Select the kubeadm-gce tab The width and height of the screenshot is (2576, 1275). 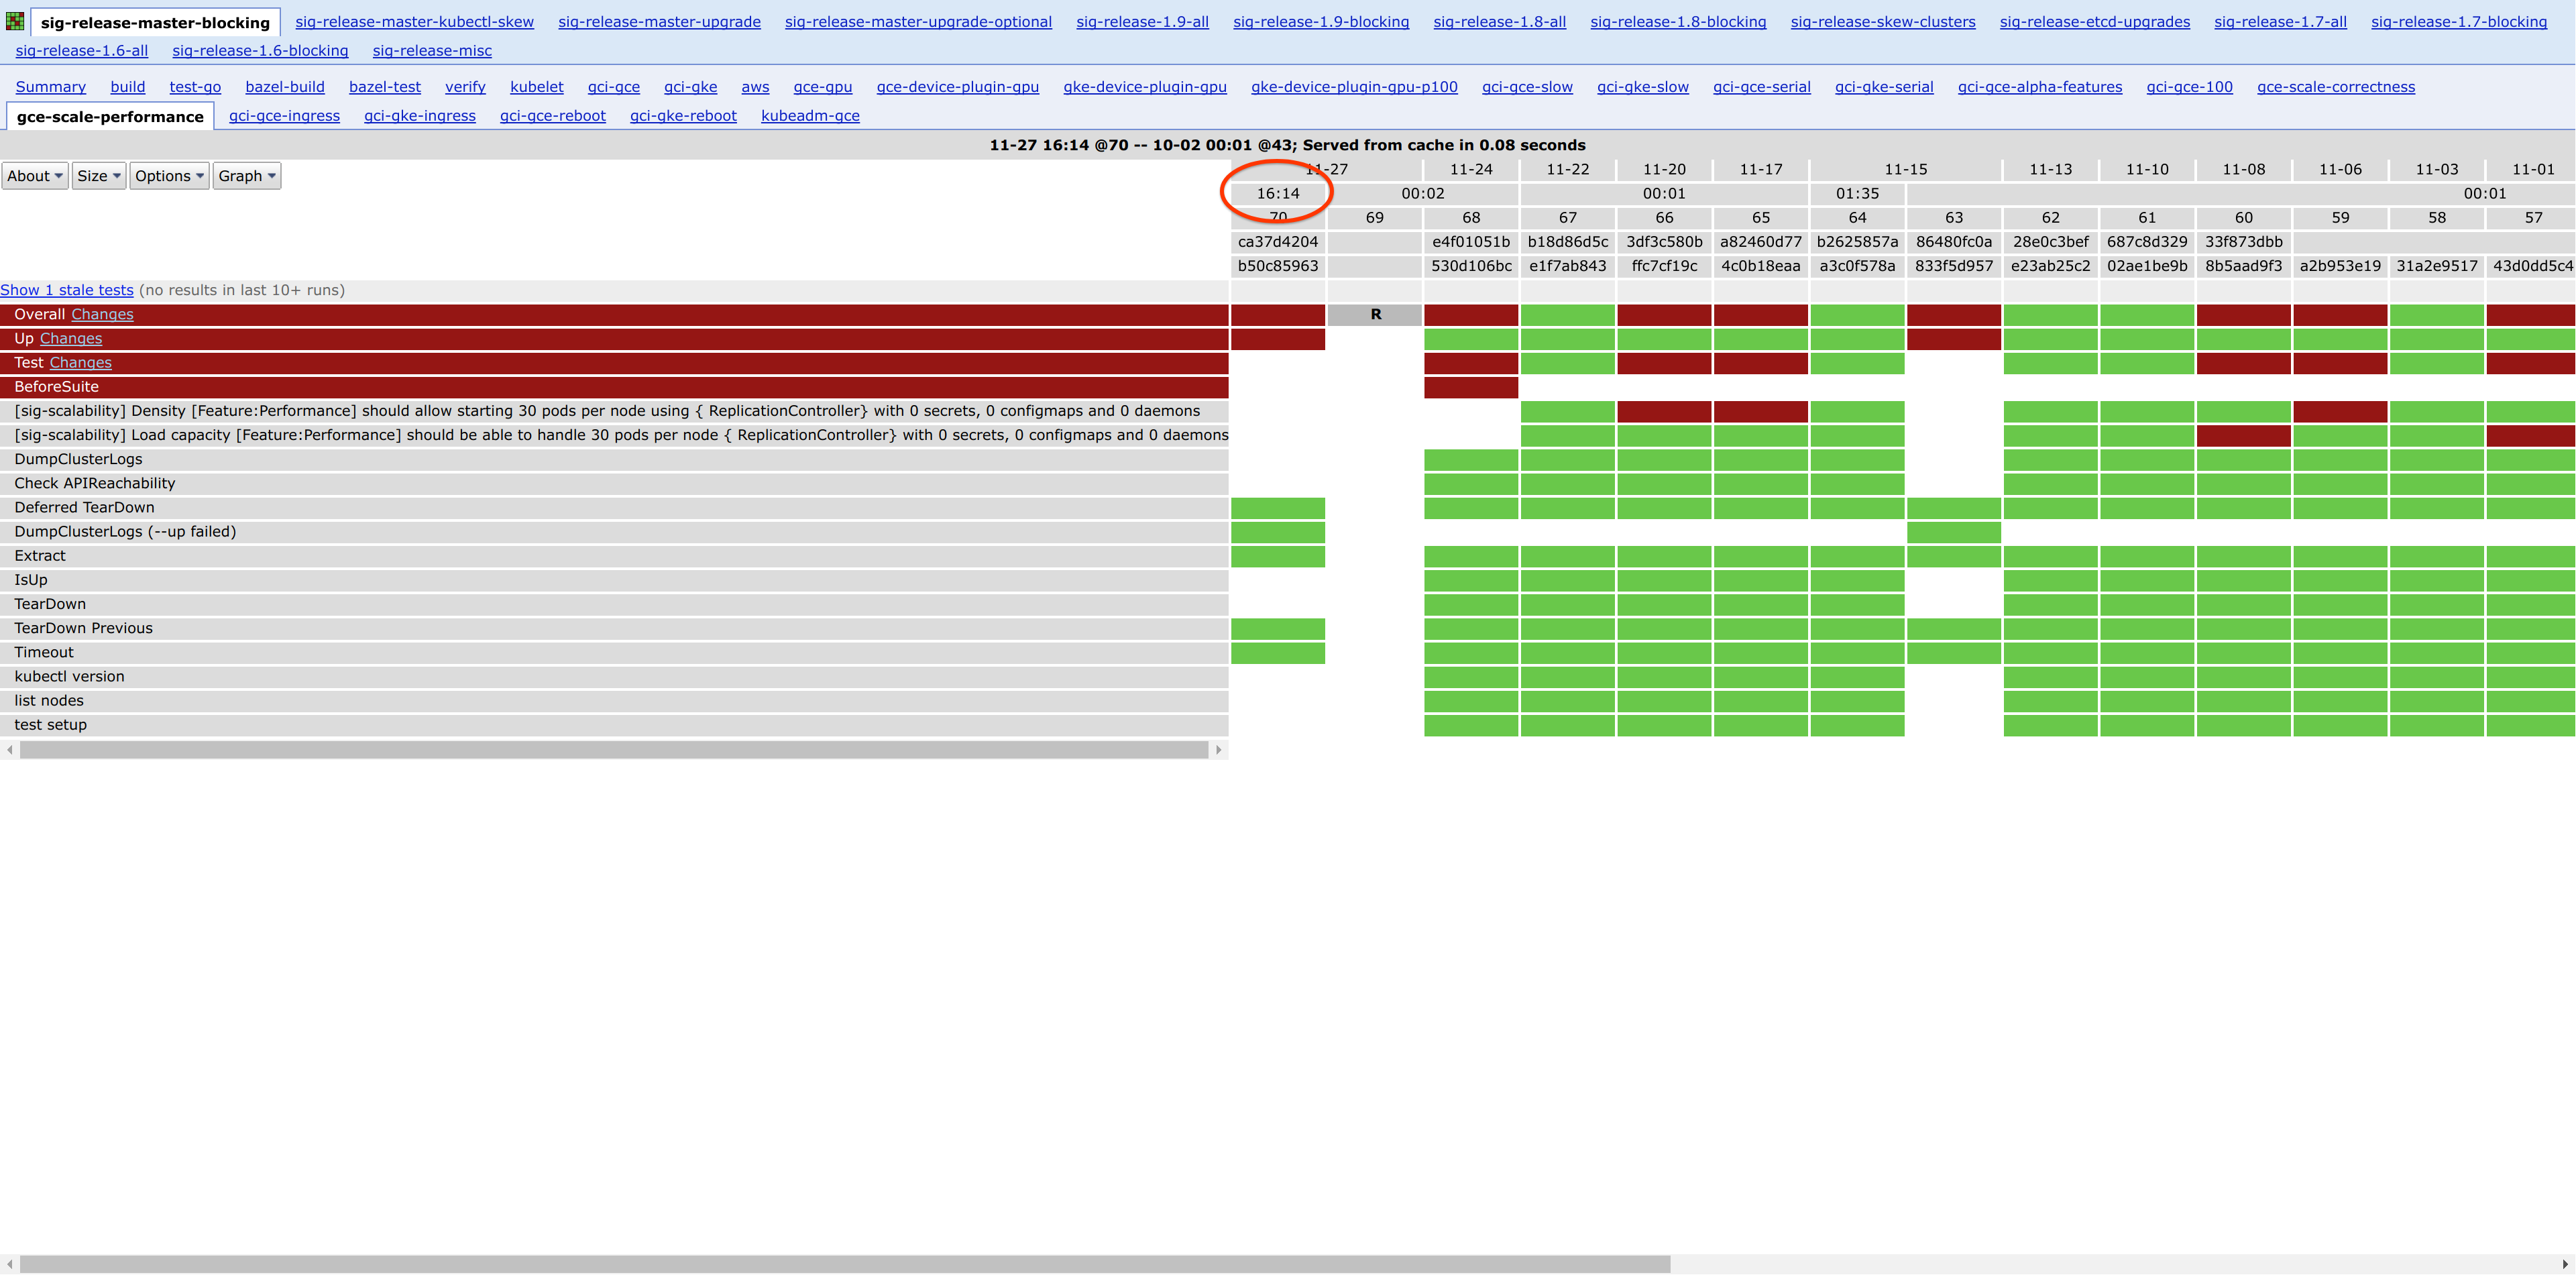[x=810, y=116]
